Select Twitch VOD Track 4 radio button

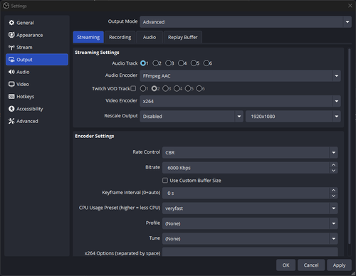pos(177,89)
